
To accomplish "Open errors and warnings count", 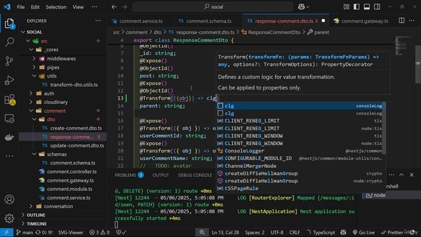I will point(99,232).
